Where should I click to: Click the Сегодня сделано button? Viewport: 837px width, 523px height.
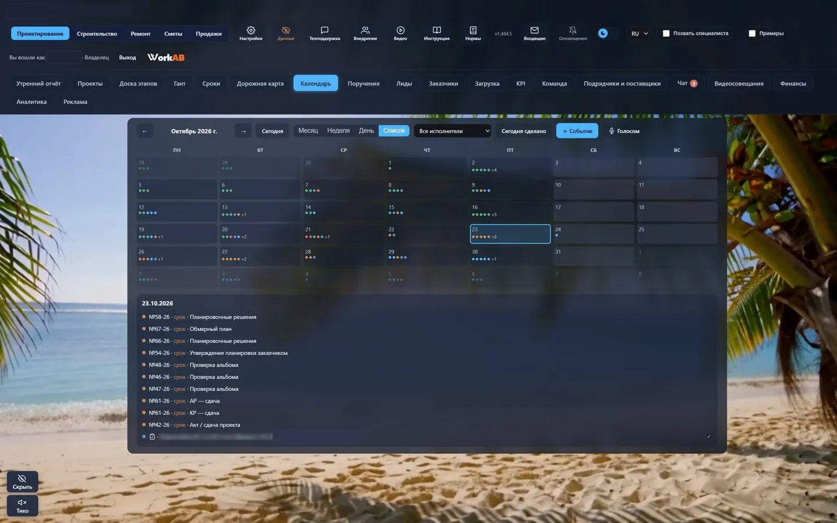click(x=524, y=131)
